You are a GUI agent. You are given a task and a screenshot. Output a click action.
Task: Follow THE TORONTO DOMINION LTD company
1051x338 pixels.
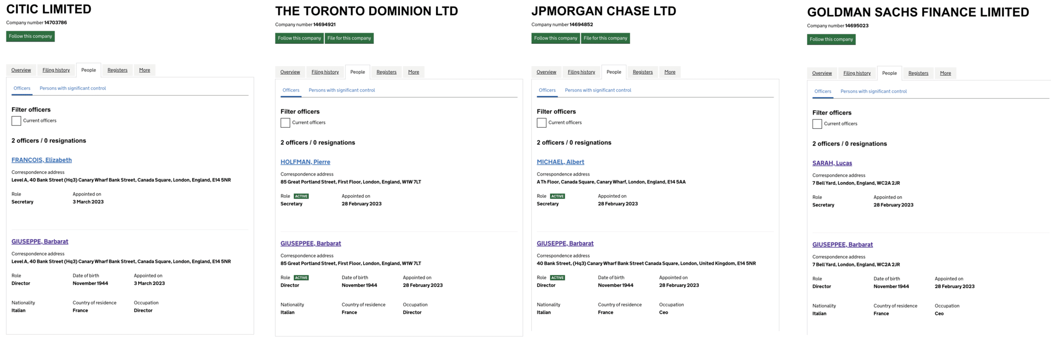[x=300, y=38]
